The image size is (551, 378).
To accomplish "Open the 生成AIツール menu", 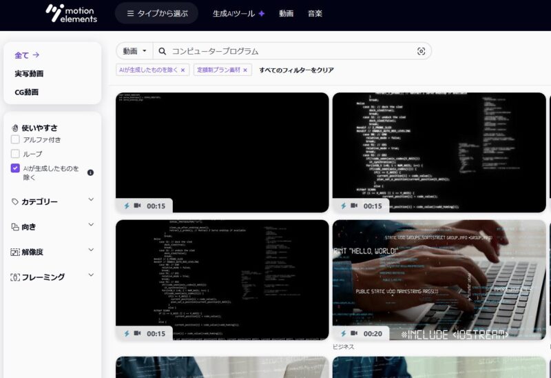I will [238, 13].
